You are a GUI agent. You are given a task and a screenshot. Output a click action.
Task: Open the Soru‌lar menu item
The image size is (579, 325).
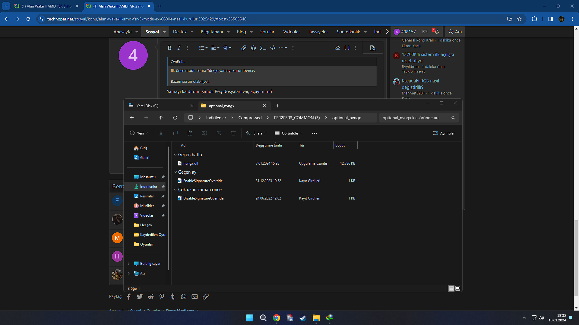[267, 32]
